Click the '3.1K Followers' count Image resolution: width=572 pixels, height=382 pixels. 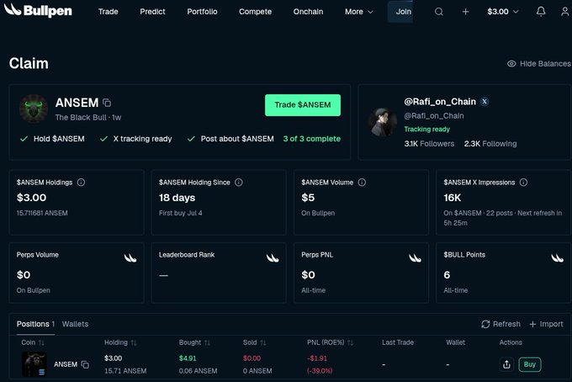click(429, 144)
